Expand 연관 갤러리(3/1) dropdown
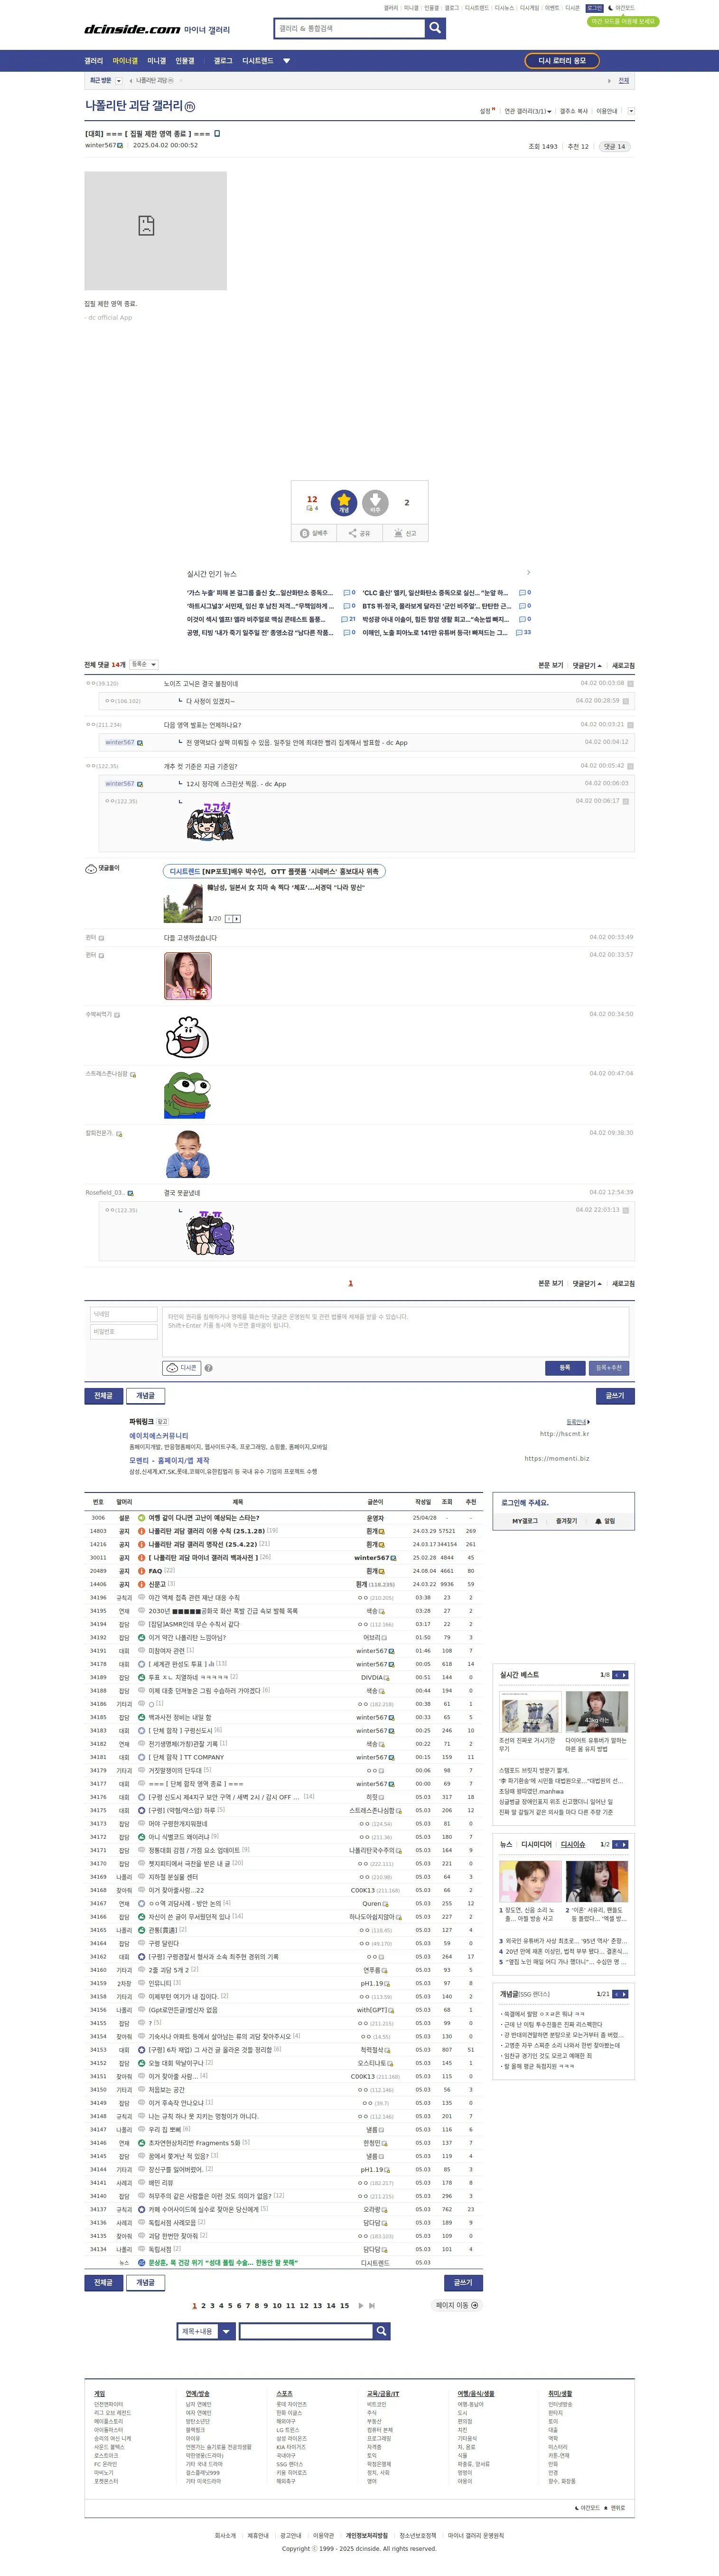This screenshot has height=2576, width=719. (526, 111)
